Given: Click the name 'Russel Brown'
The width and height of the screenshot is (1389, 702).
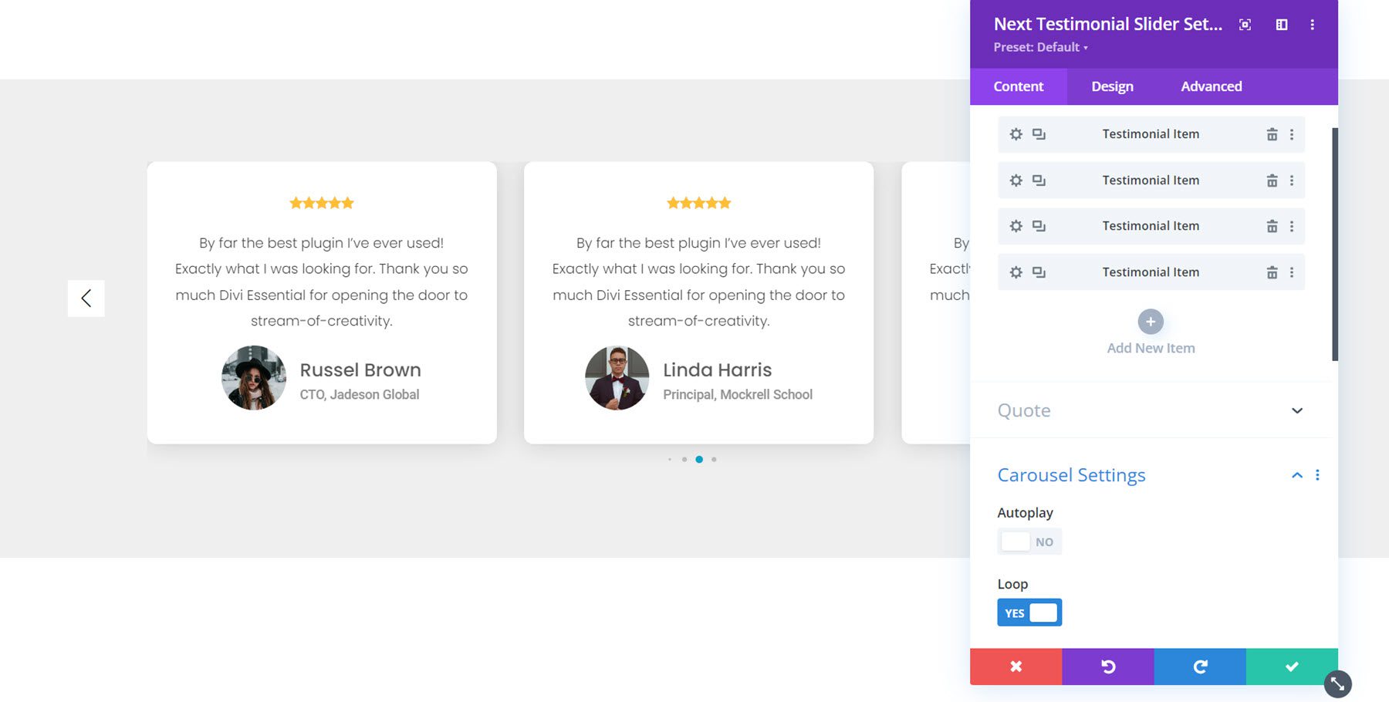Looking at the screenshot, I should tap(360, 370).
